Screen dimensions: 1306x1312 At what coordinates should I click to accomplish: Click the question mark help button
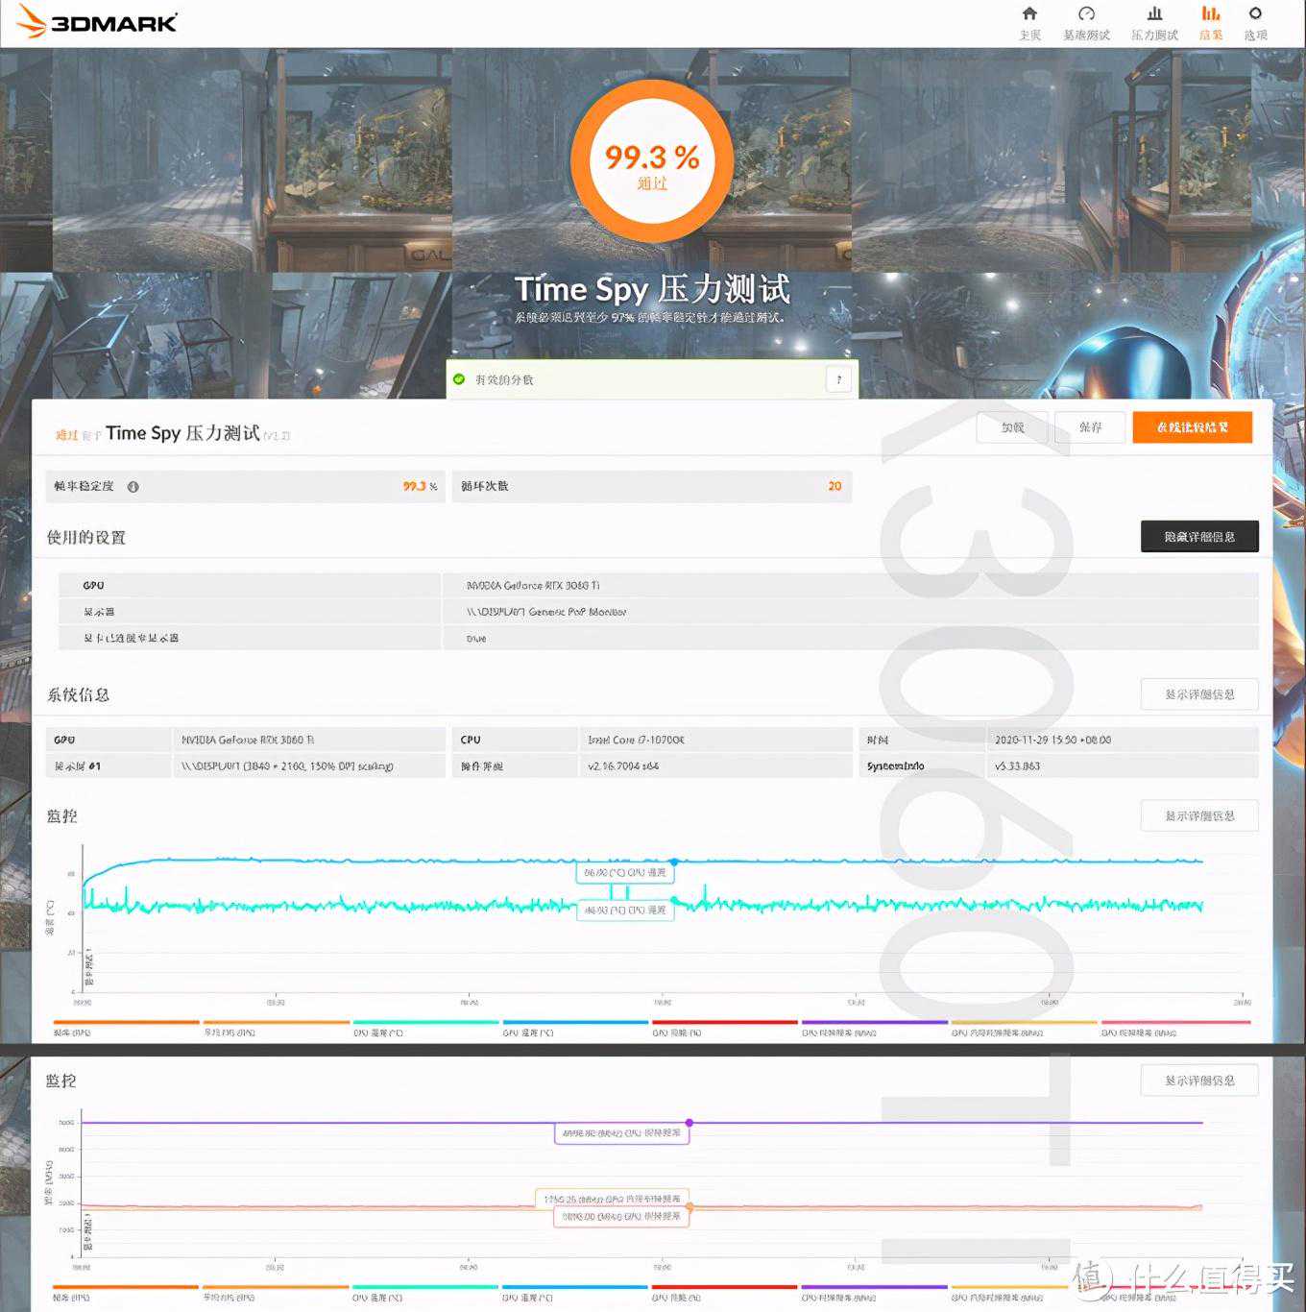click(x=838, y=380)
